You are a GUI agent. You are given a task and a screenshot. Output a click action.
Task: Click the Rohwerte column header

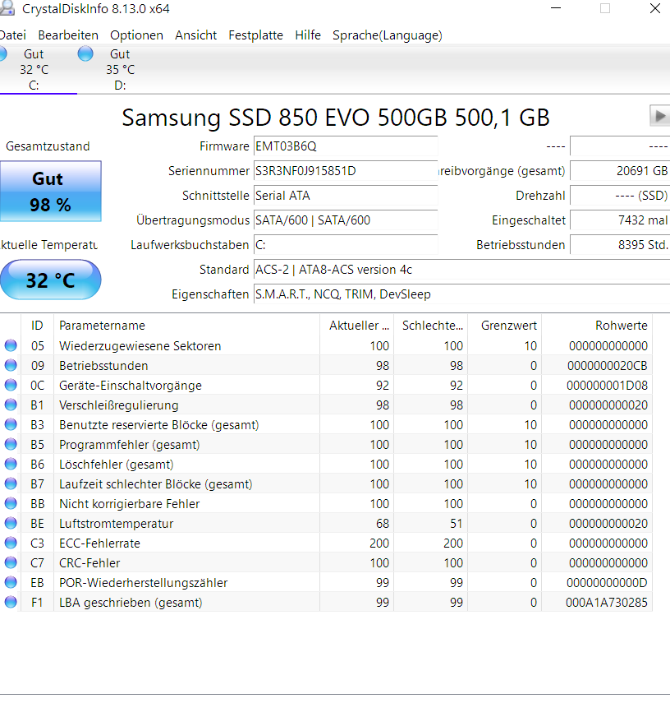597,326
